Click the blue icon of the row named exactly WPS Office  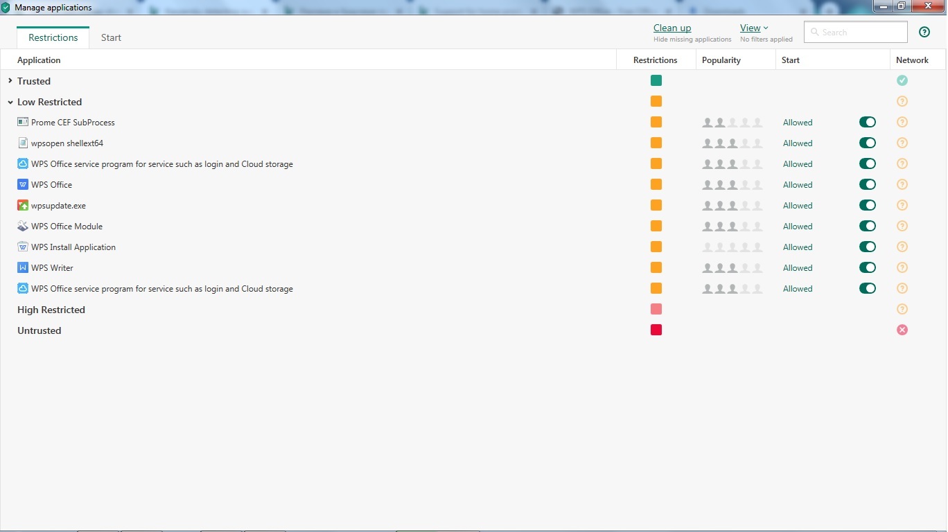point(23,185)
